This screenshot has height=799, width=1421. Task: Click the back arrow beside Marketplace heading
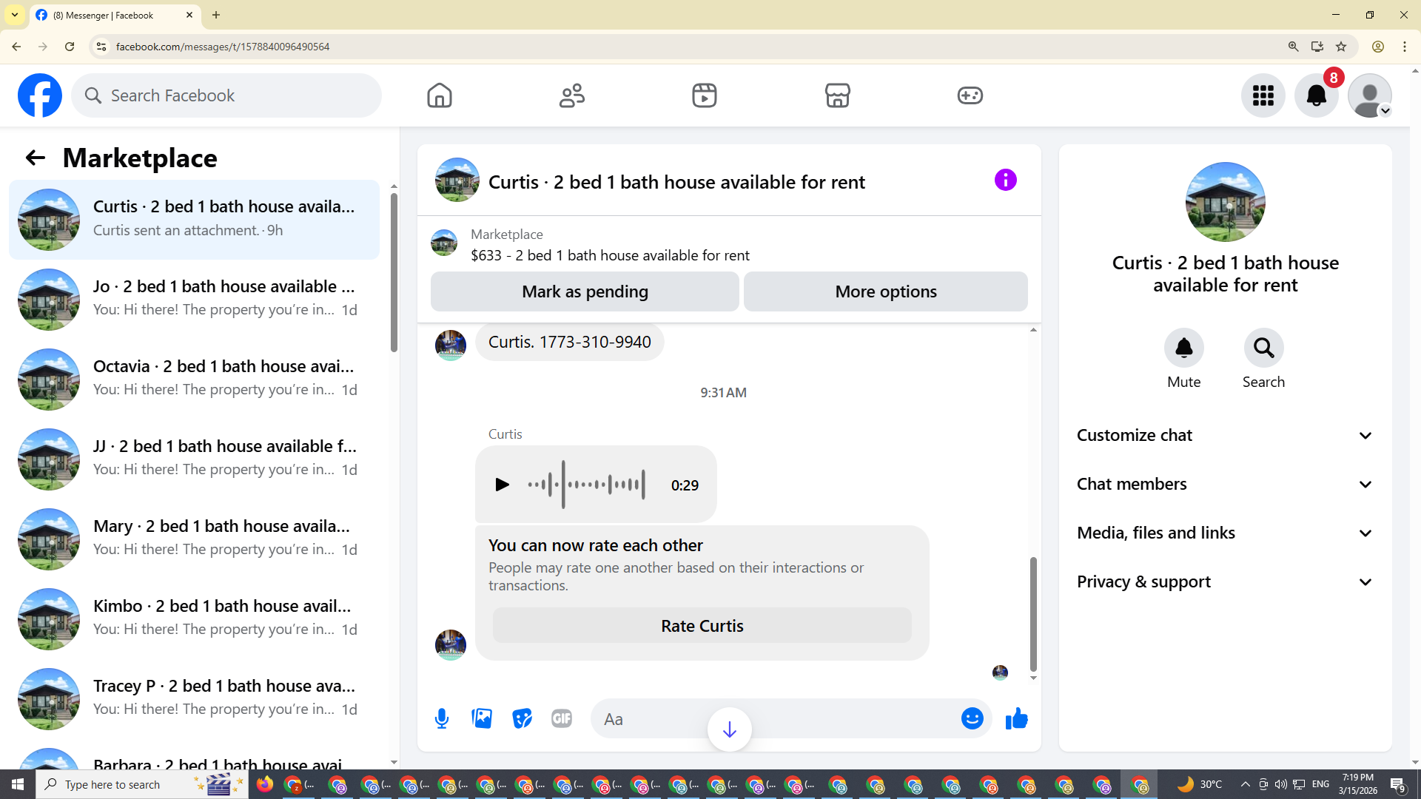(35, 158)
